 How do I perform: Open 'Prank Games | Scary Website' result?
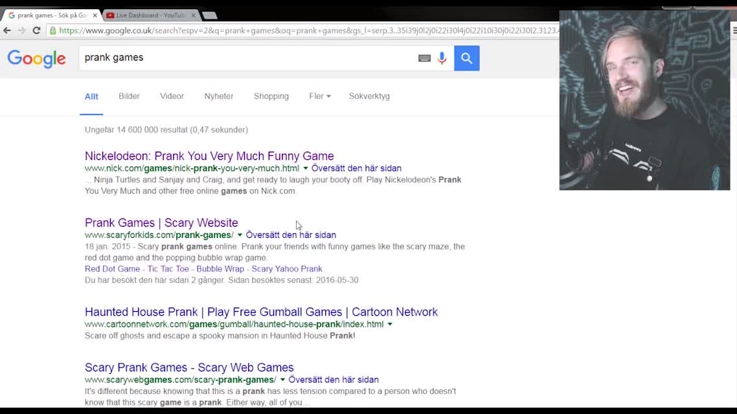coord(161,223)
